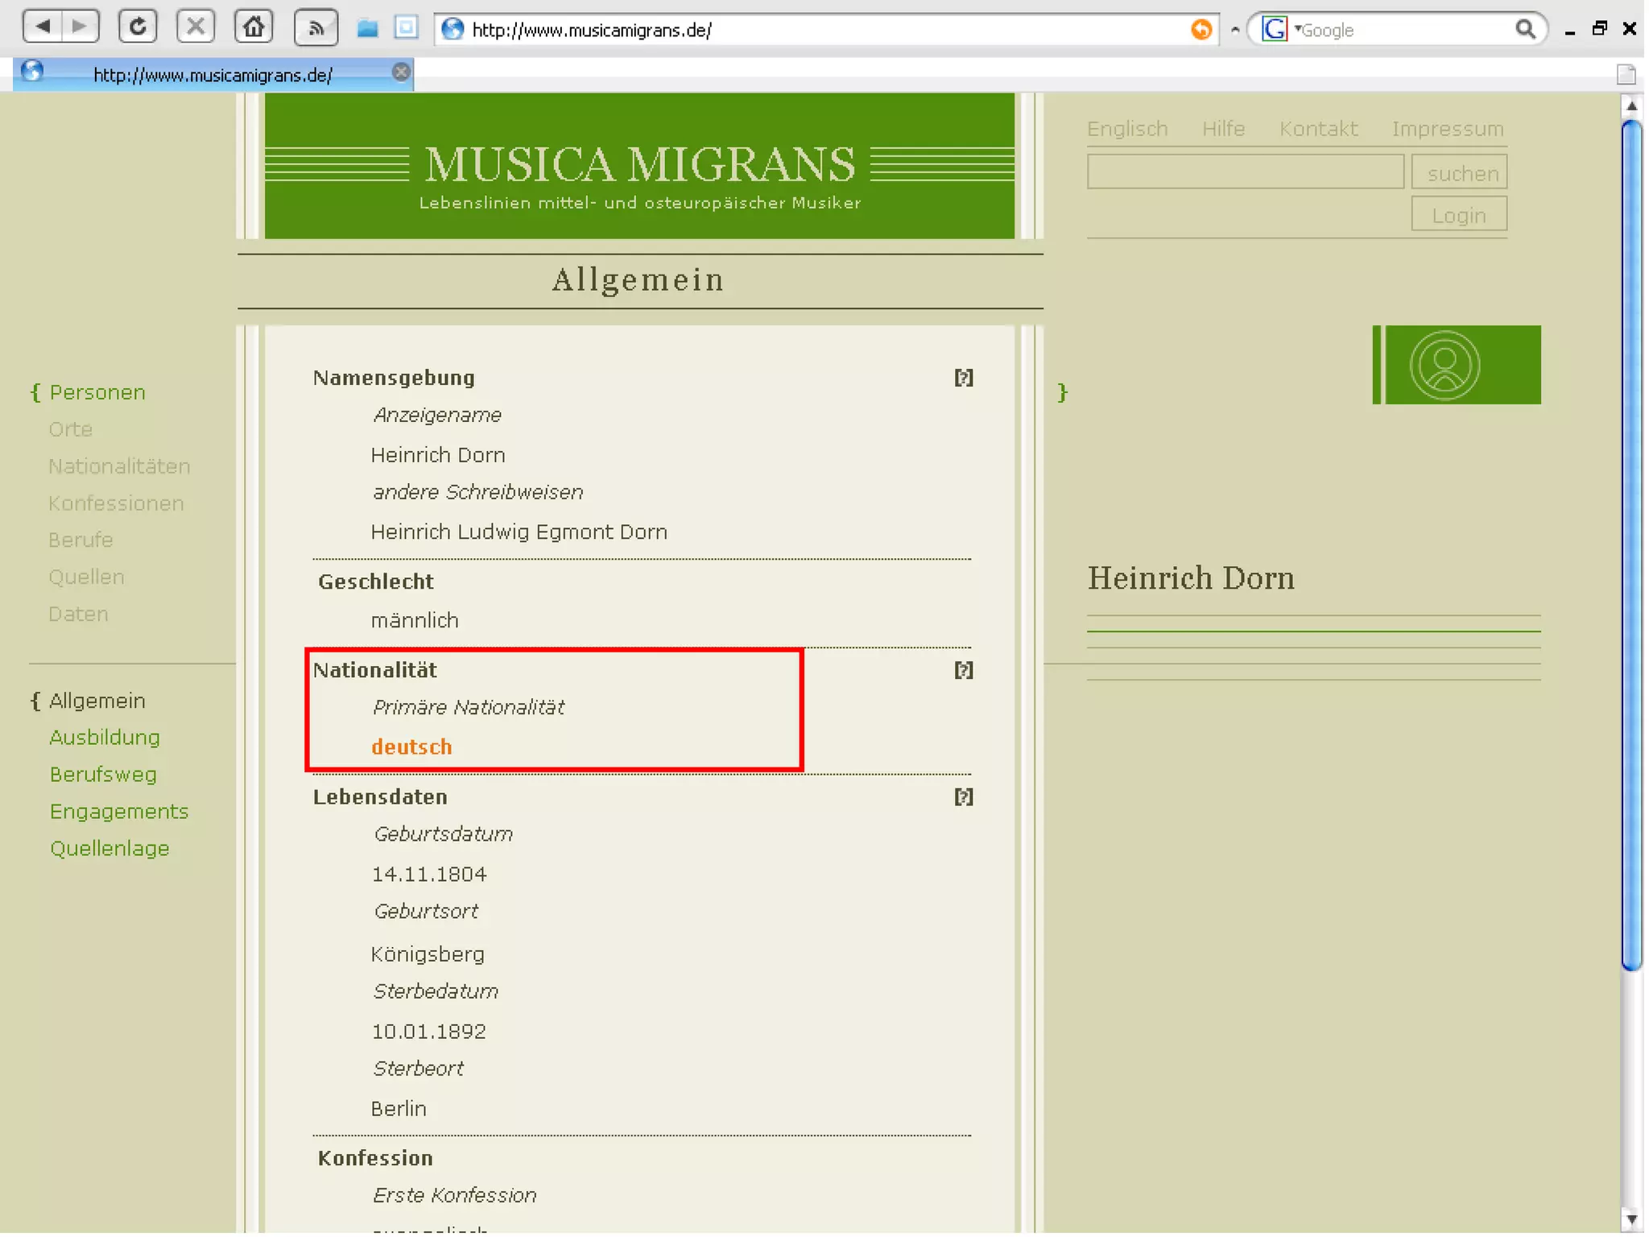Open the Ausbildung section in sidebar
Screen dimensions: 1649x1237
(105, 738)
